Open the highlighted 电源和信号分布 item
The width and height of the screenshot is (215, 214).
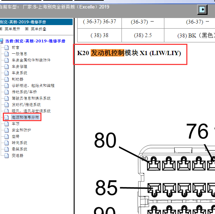pyautogui.click(x=25, y=117)
